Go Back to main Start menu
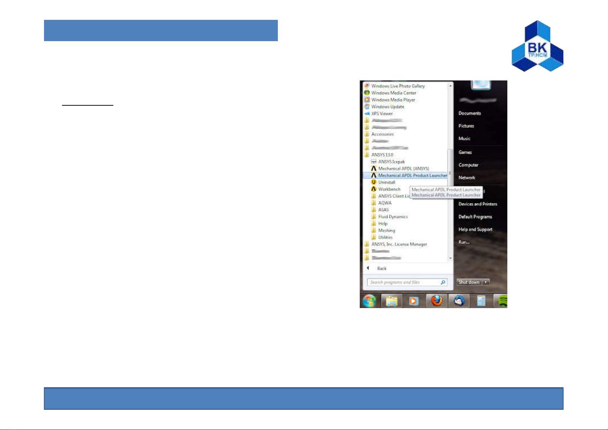The image size is (608, 430). pos(377,268)
